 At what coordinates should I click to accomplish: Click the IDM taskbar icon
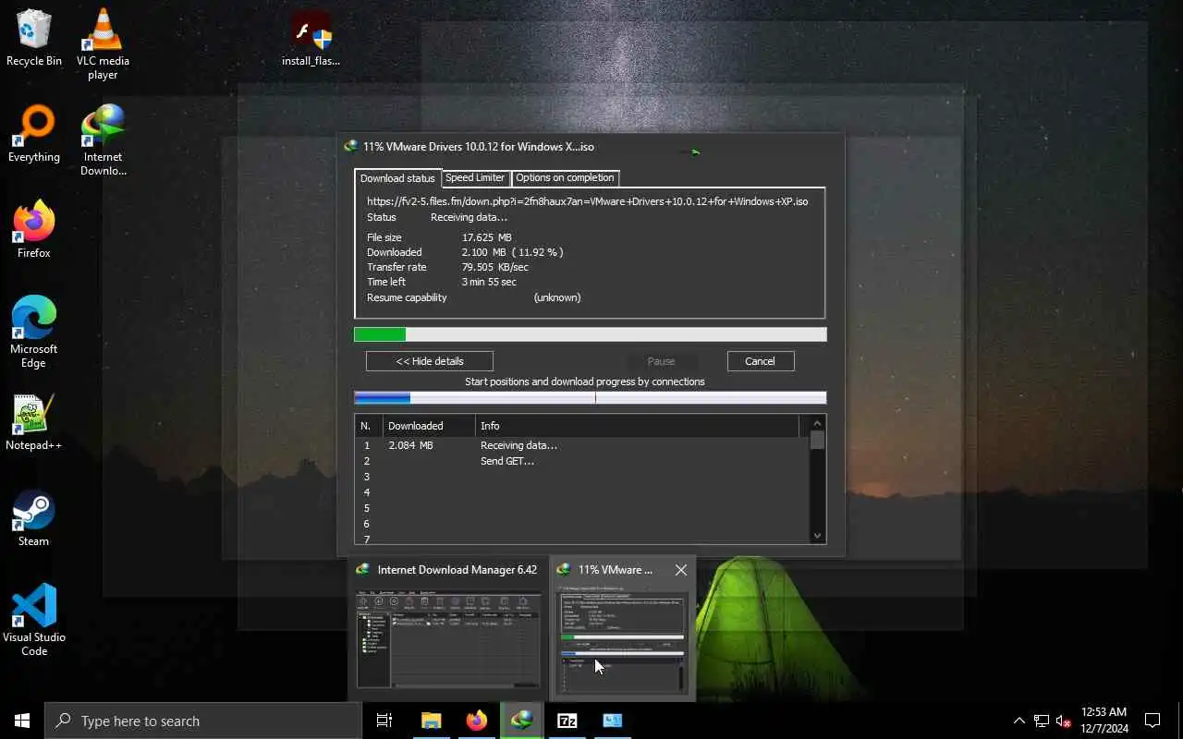[522, 721]
